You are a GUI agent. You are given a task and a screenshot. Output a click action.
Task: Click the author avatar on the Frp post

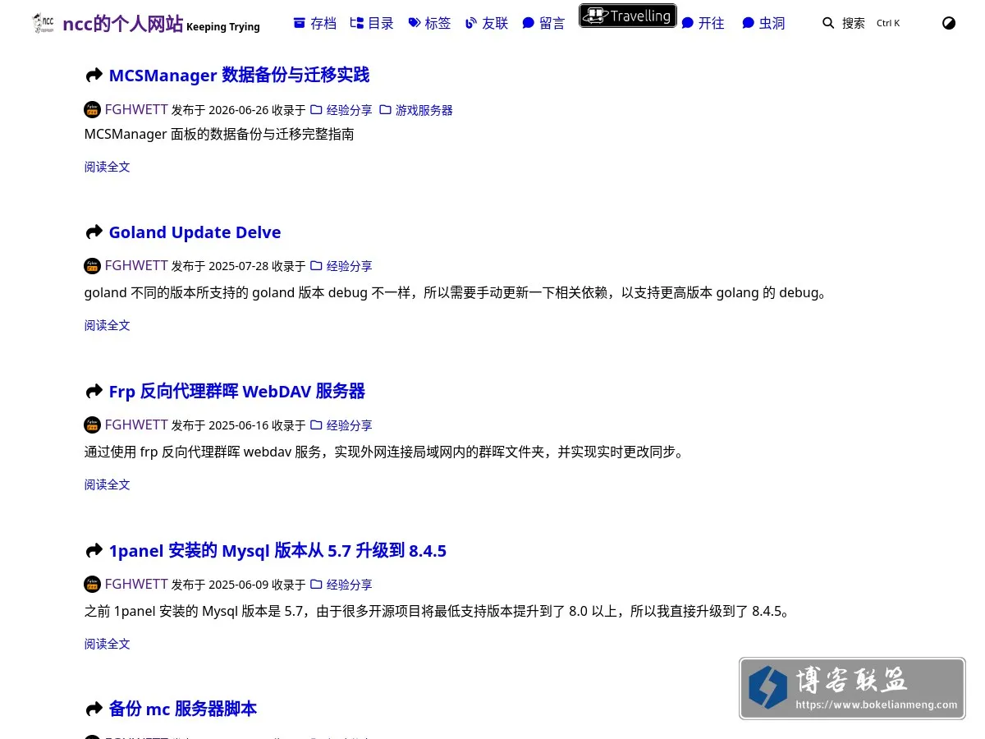(93, 425)
